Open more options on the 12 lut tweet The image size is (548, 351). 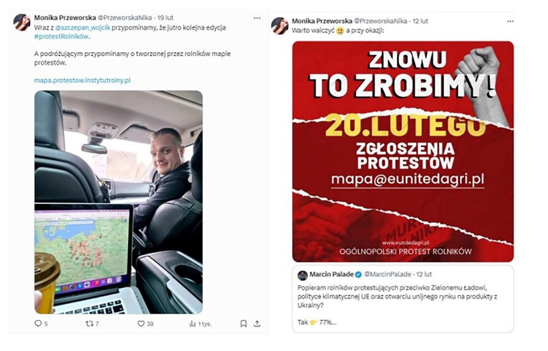(x=510, y=21)
